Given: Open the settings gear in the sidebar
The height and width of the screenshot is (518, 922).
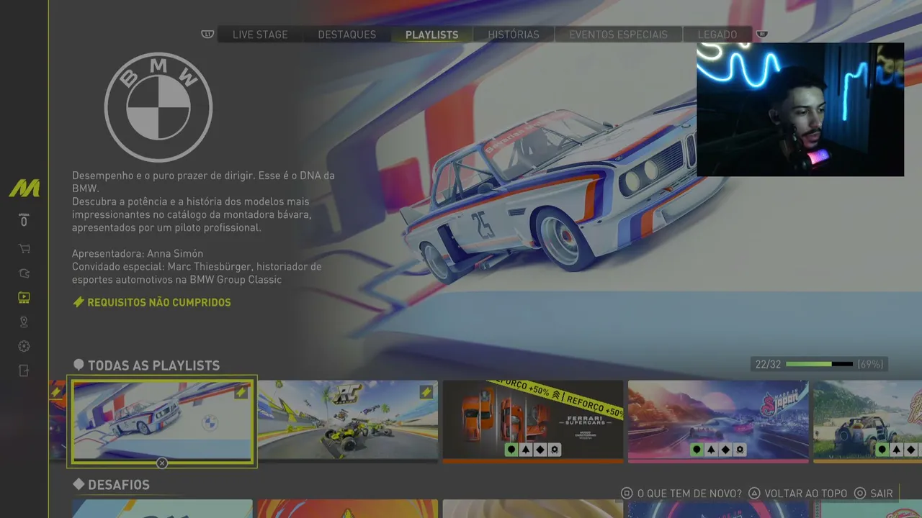Looking at the screenshot, I should click(24, 346).
